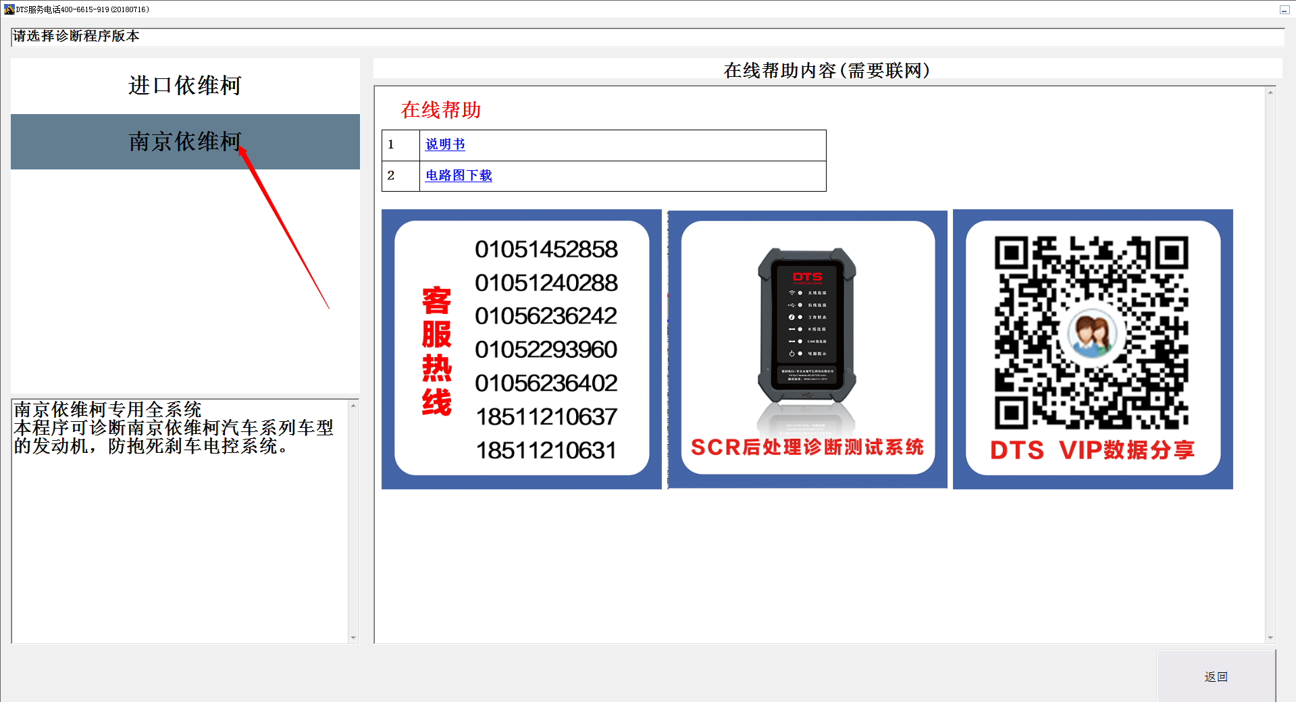Click table cell numbered 1

click(x=400, y=145)
